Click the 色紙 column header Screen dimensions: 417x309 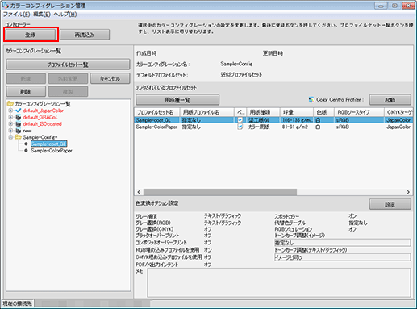click(x=323, y=112)
